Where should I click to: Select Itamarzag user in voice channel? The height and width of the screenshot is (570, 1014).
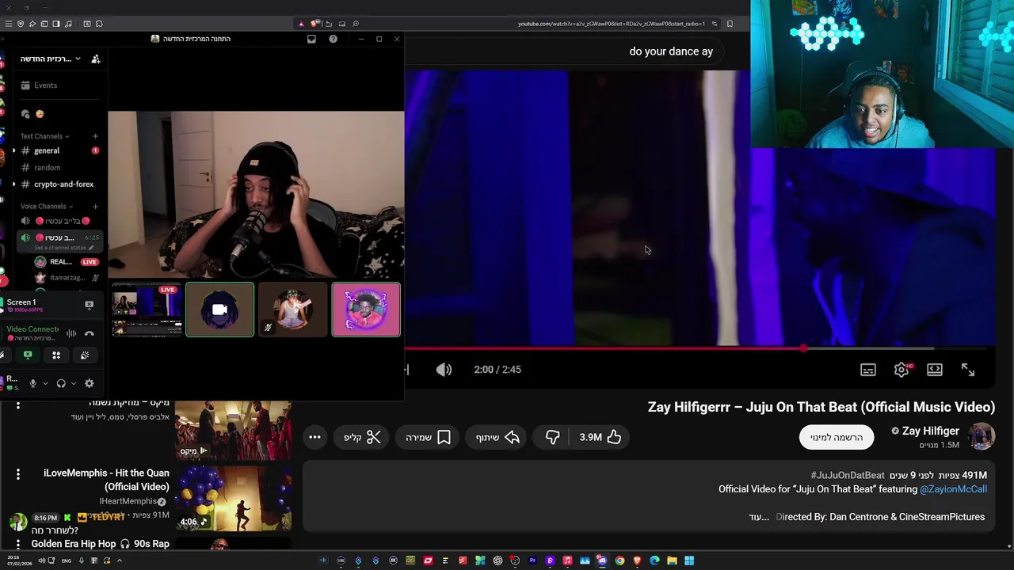click(67, 278)
